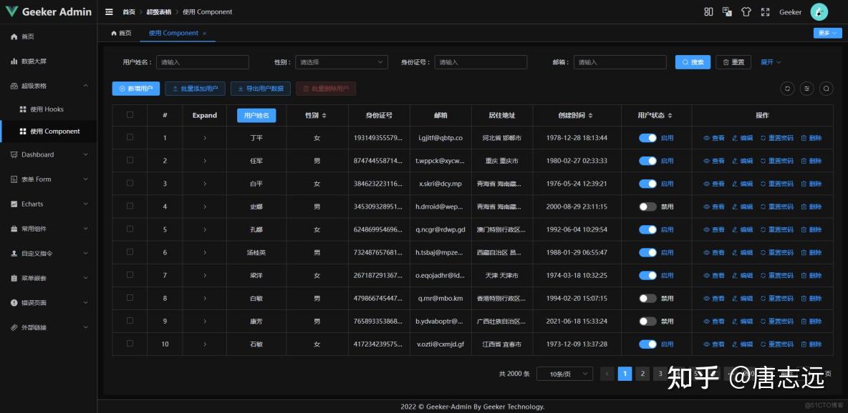
Task: Check the checkbox for row 3 白平
Action: (130, 183)
